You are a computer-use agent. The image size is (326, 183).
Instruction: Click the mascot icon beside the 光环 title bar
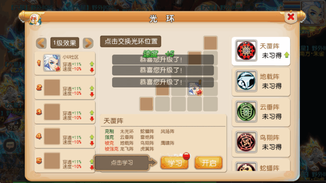point(35,19)
